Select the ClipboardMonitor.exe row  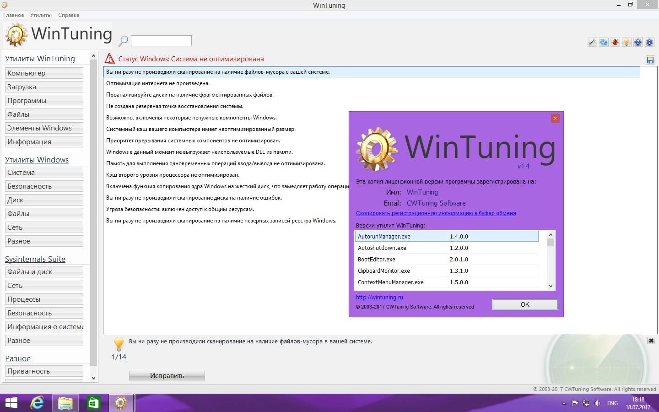447,271
